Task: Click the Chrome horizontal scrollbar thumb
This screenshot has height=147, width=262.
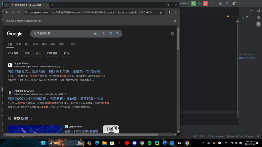Action: (82, 134)
